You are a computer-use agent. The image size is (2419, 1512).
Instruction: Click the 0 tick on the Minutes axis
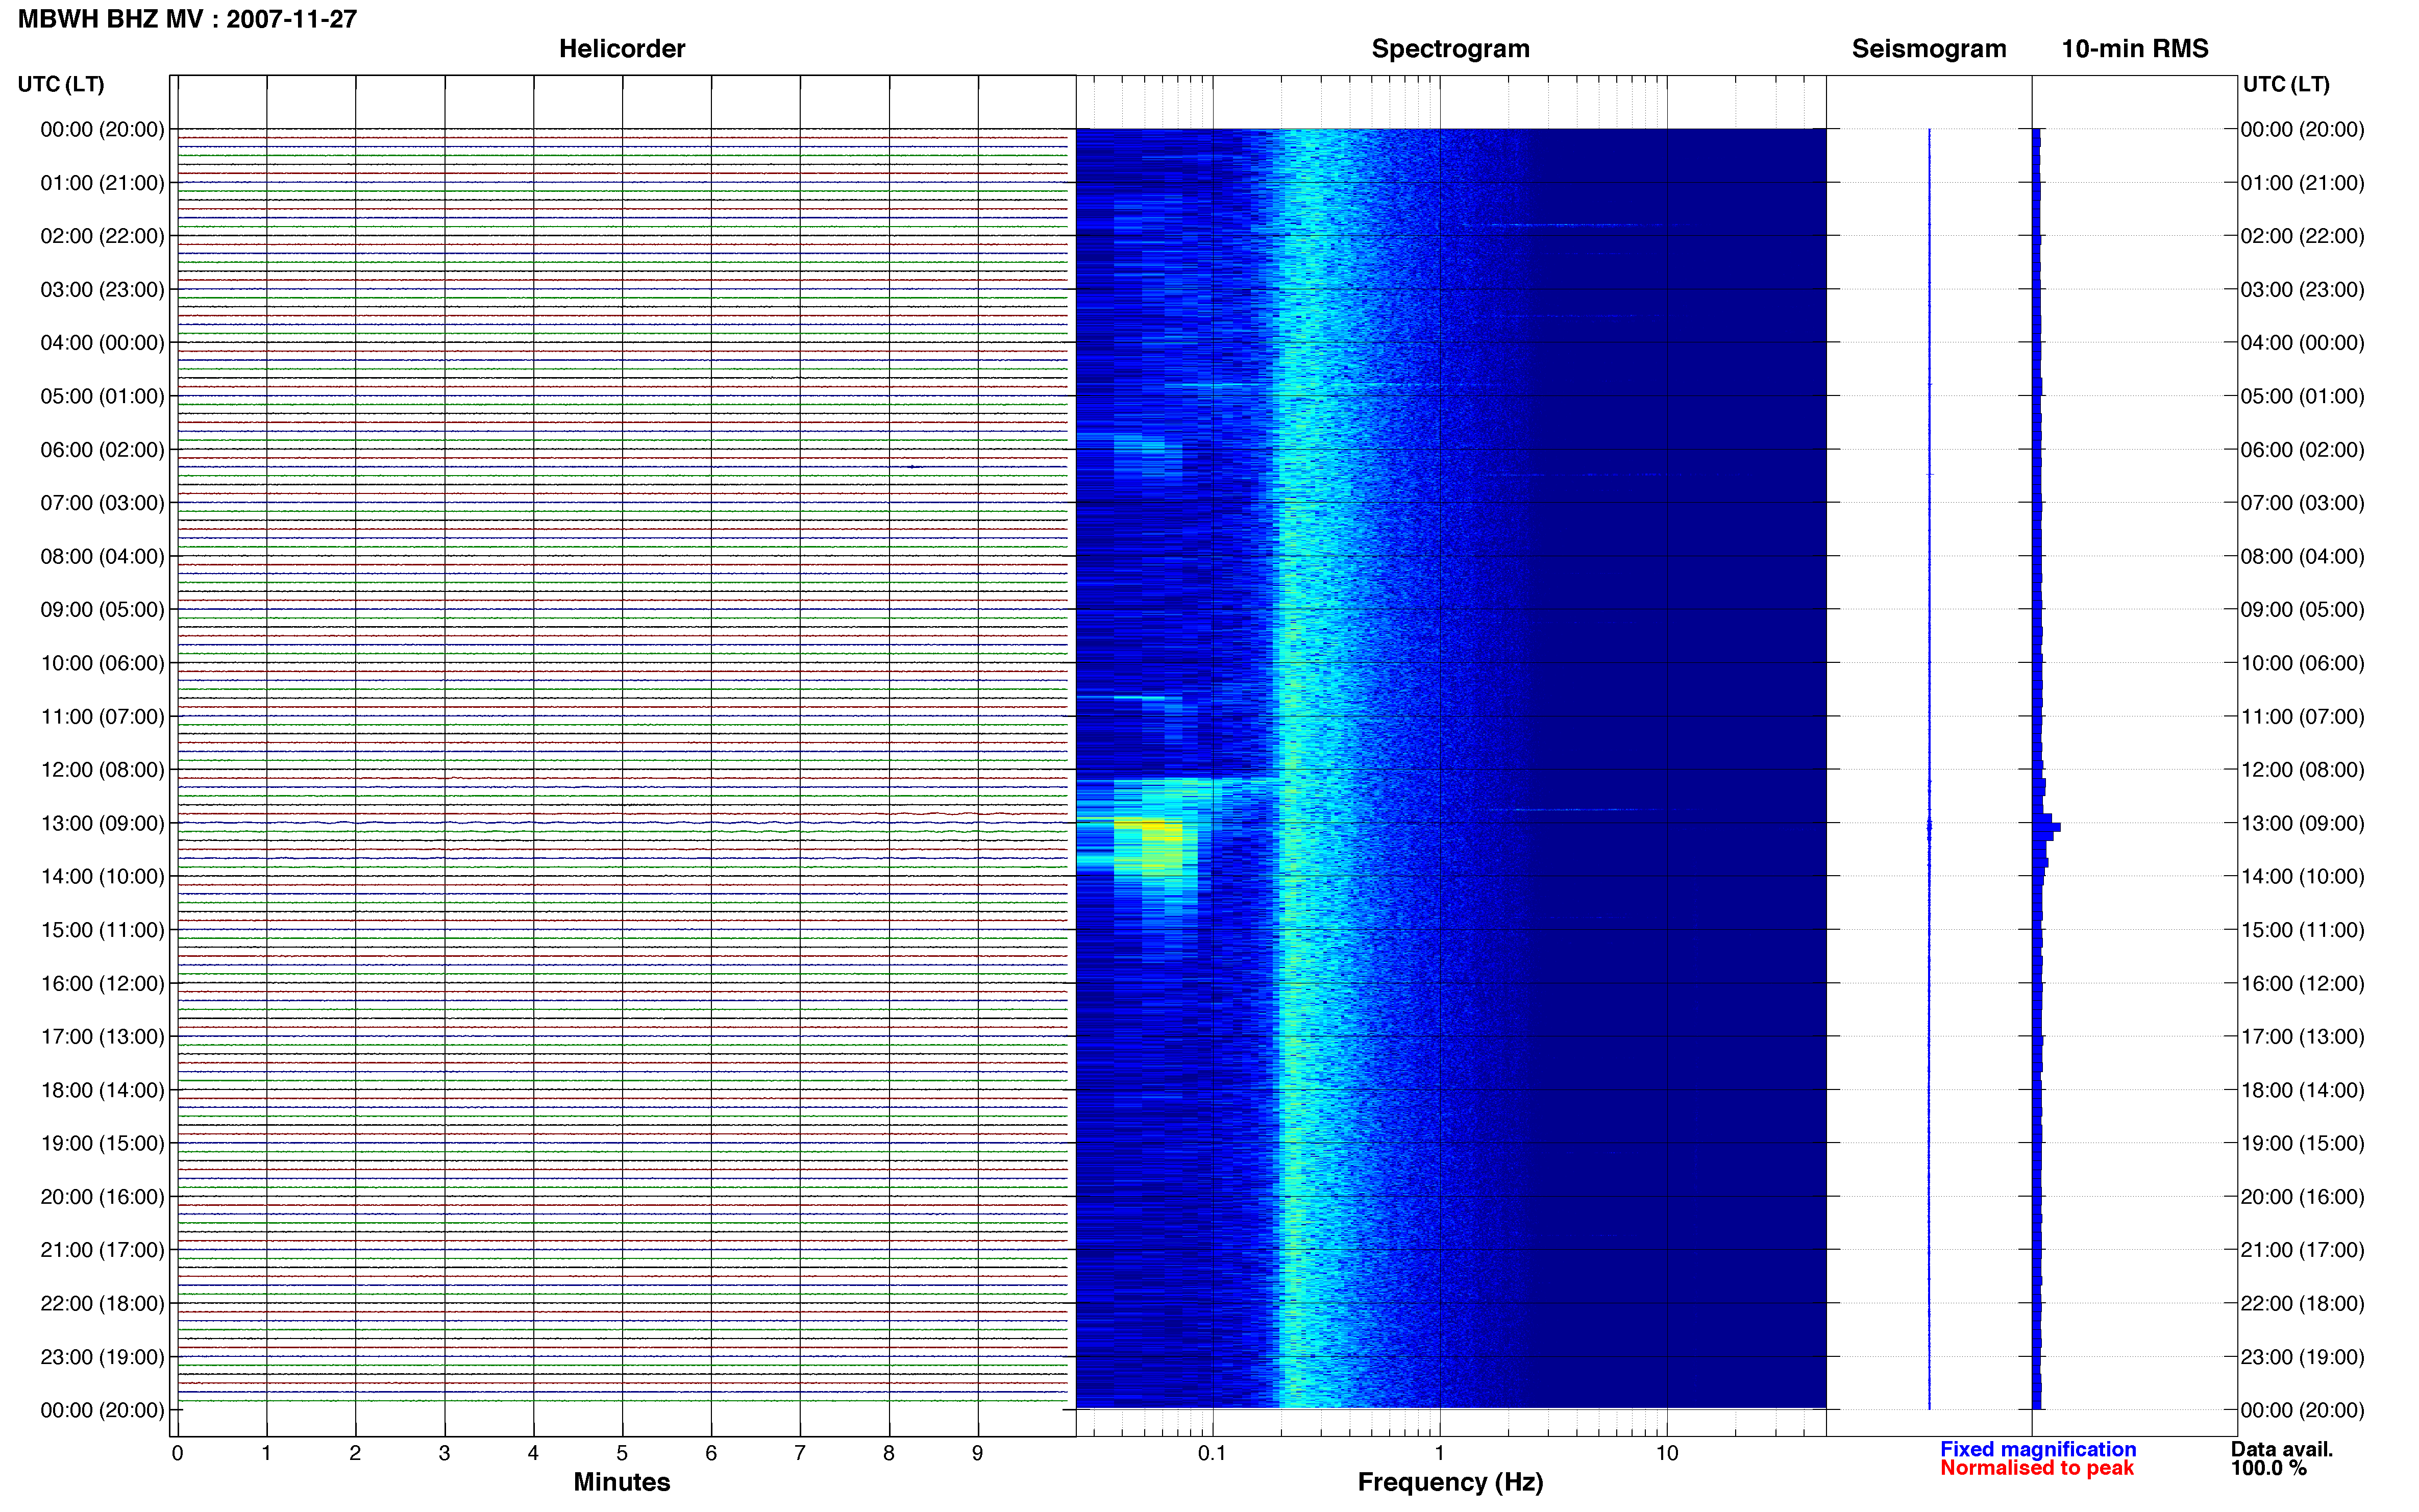[177, 1453]
